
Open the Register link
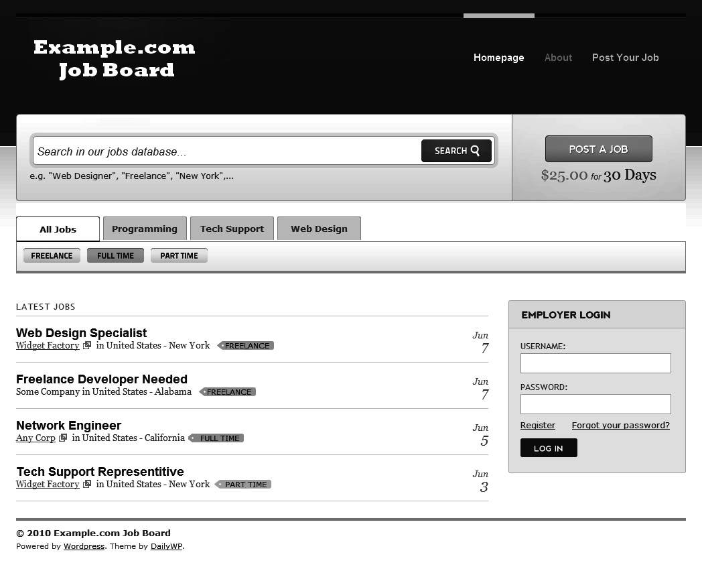[538, 425]
